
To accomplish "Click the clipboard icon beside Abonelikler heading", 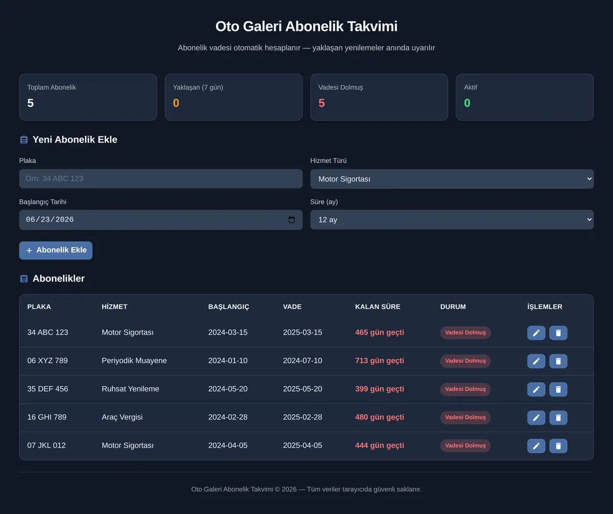I will (23, 278).
